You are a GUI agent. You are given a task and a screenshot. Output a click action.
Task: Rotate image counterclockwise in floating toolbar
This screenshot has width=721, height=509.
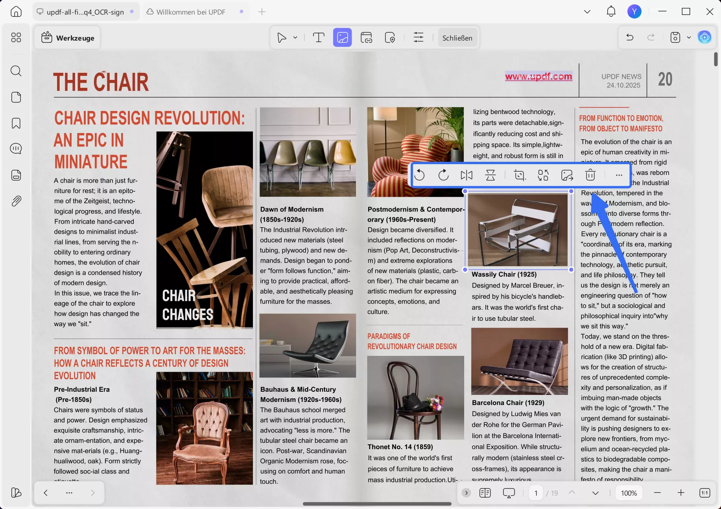pos(420,175)
